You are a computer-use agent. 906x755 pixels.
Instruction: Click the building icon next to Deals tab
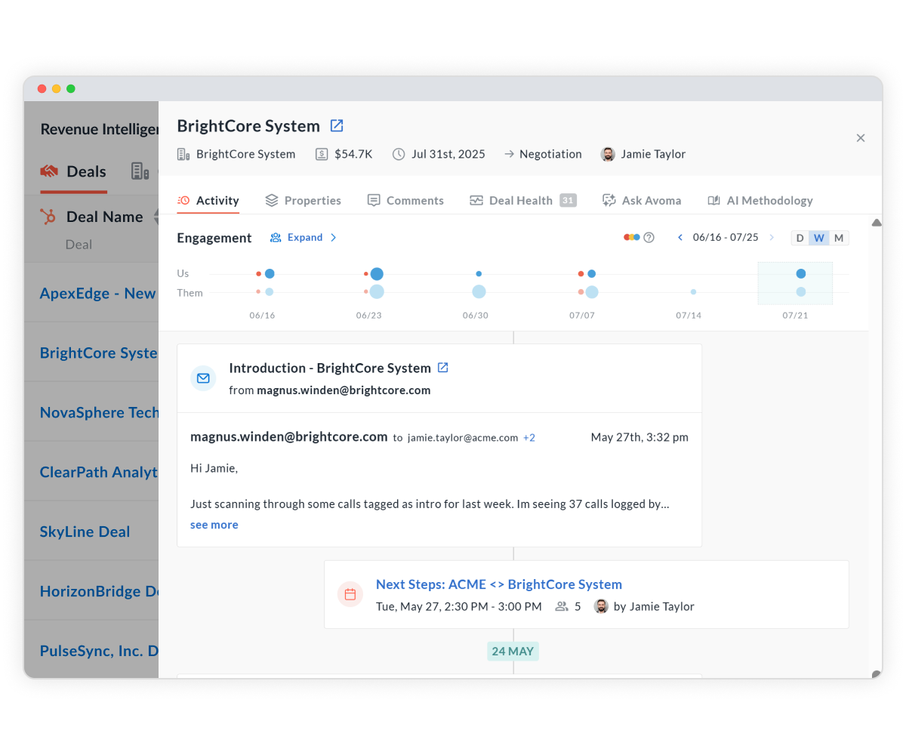140,171
